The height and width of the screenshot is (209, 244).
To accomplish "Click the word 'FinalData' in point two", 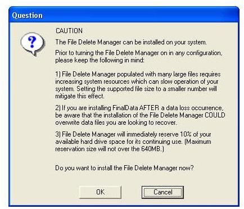I will (x=125, y=108).
